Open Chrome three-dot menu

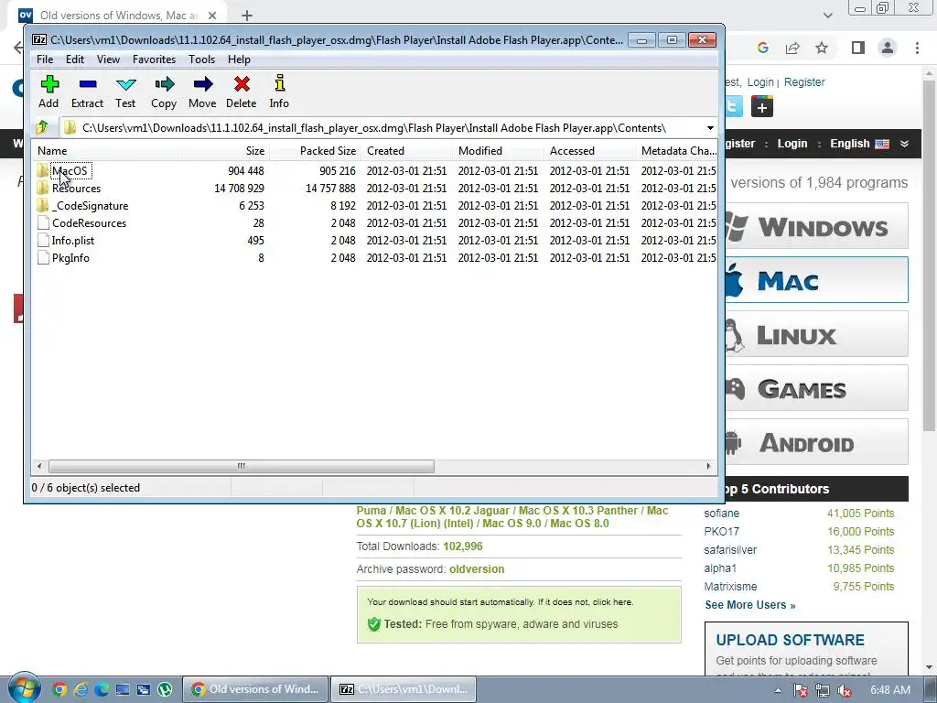click(x=917, y=48)
